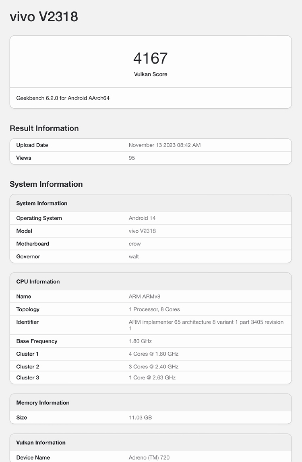The width and height of the screenshot is (302, 462).
Task: Select the 4167 Vulkan score number
Action: 151,58
